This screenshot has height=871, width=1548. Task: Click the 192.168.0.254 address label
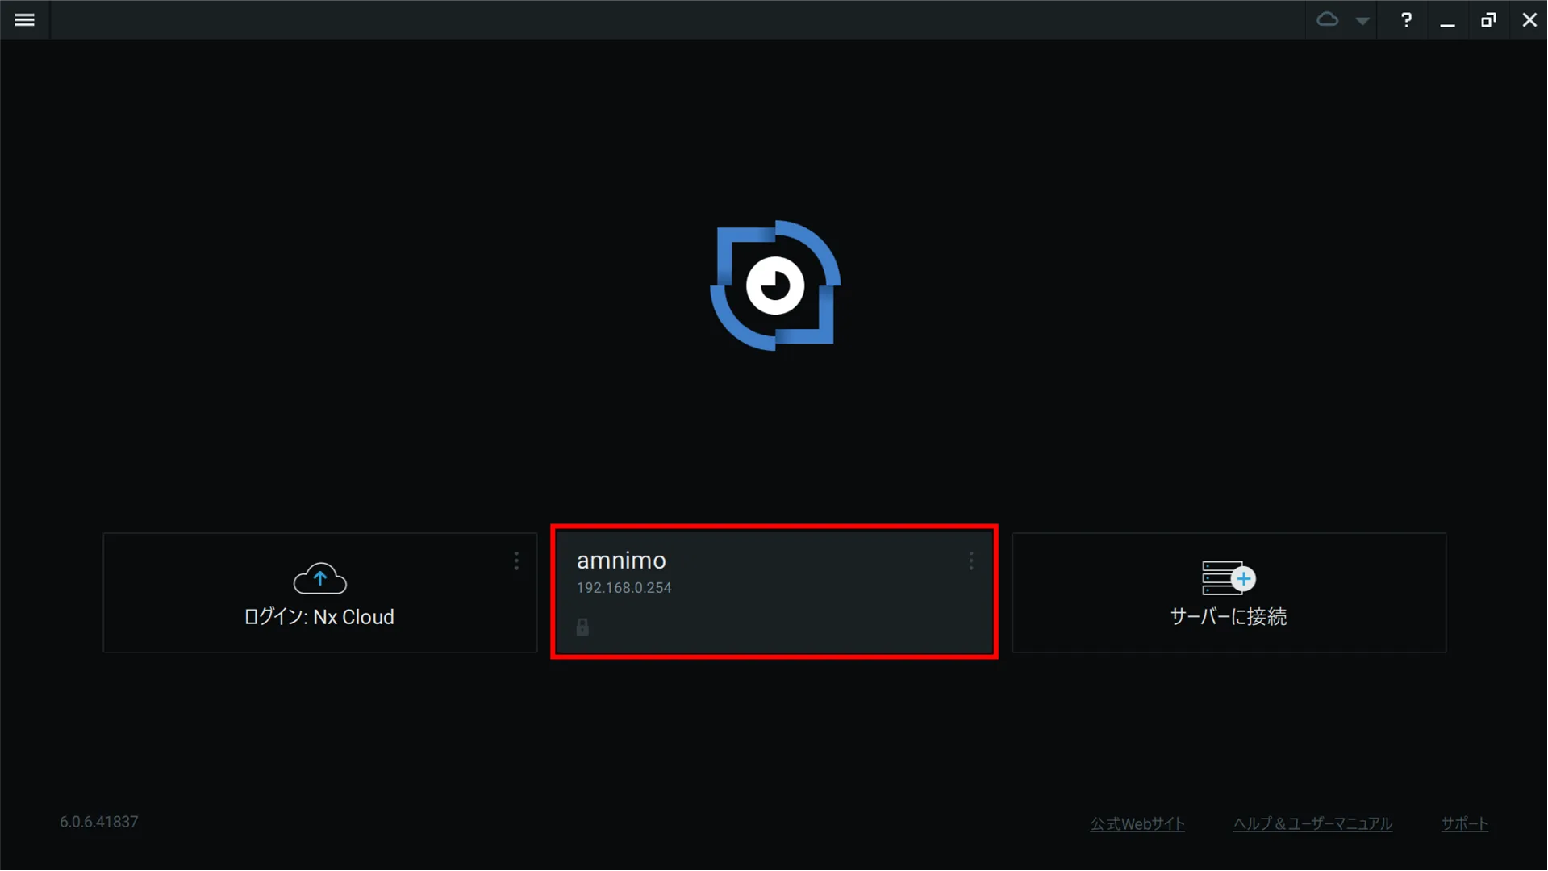point(624,588)
